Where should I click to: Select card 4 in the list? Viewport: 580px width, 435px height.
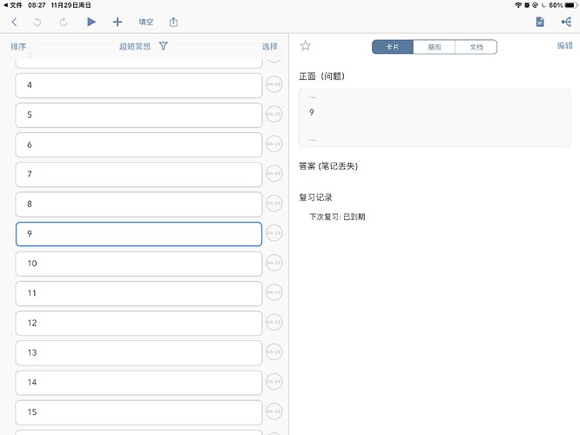tap(138, 85)
